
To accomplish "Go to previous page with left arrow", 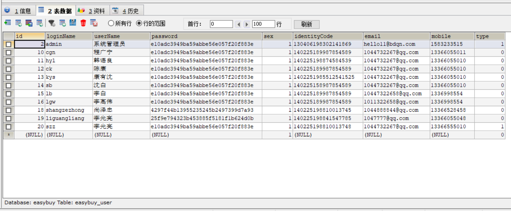I will pyautogui.click(x=238, y=24).
